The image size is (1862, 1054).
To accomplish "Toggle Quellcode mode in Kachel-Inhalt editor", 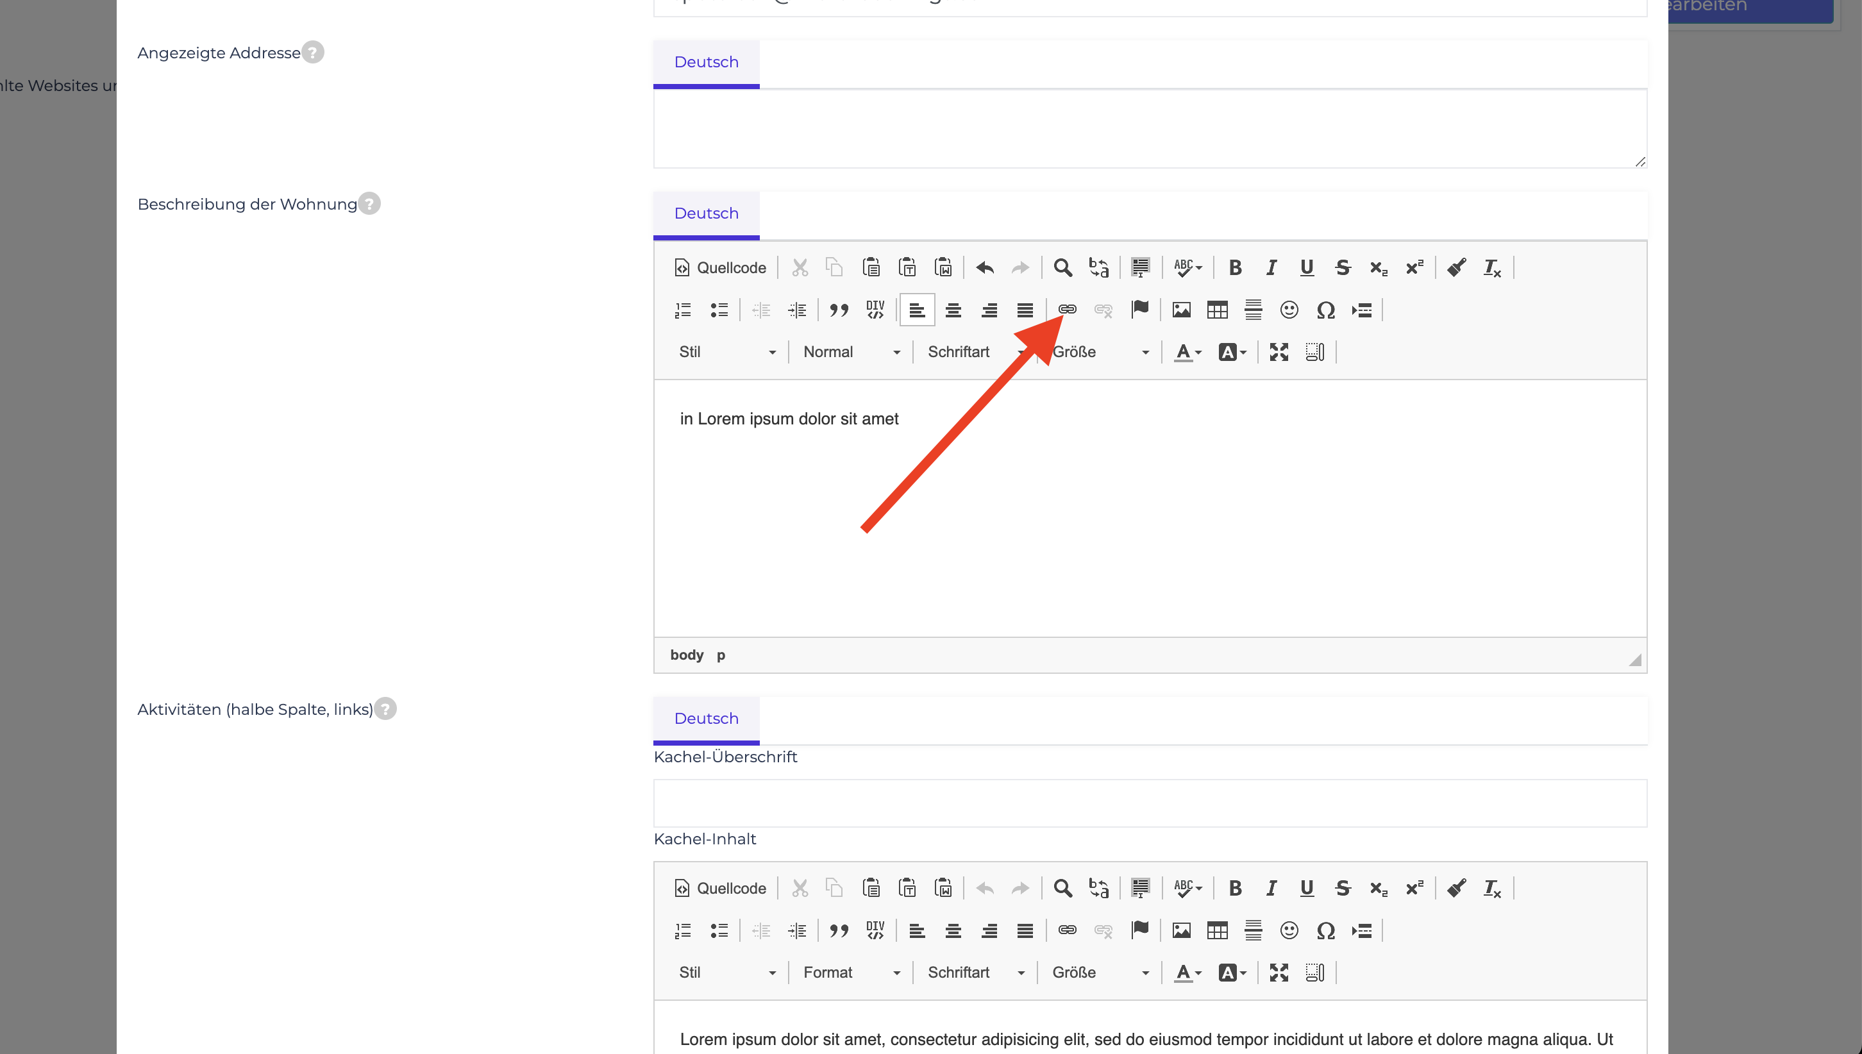I will [x=720, y=888].
